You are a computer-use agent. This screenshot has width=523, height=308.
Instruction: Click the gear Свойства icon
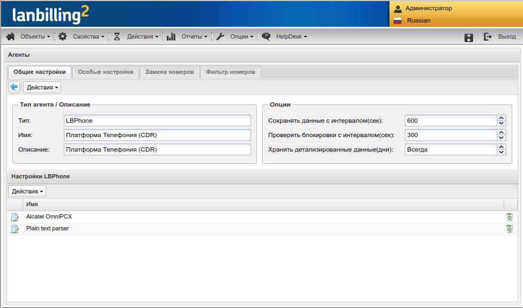pyautogui.click(x=62, y=36)
